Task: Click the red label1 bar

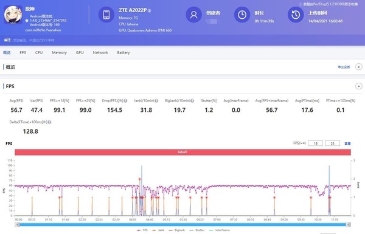Action: point(182,152)
